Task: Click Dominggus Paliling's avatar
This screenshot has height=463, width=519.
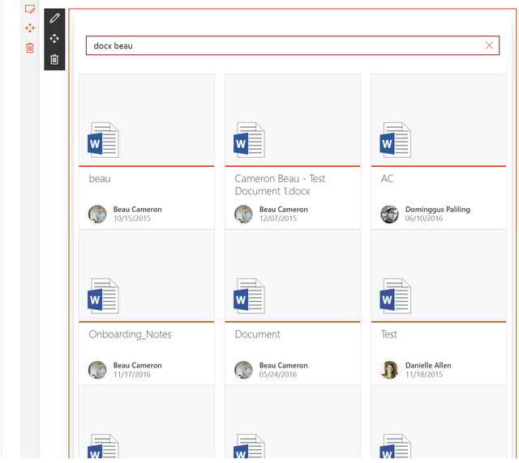Action: pos(389,214)
